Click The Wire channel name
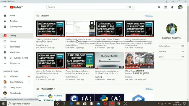The height and width of the screenshot is (106, 189). [x=128, y=77]
